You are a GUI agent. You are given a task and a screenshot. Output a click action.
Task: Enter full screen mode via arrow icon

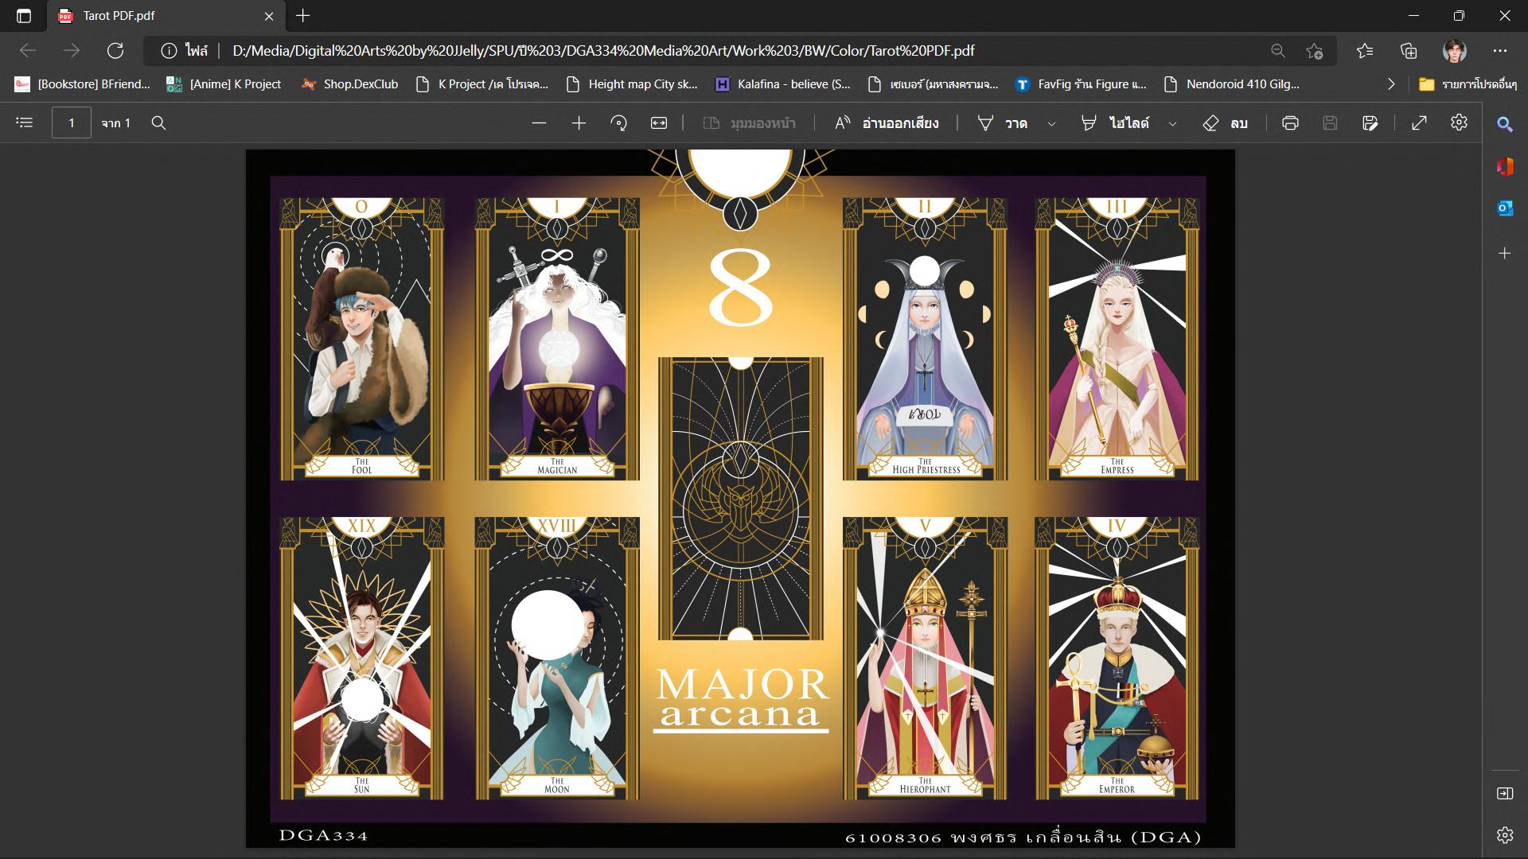click(x=1419, y=123)
